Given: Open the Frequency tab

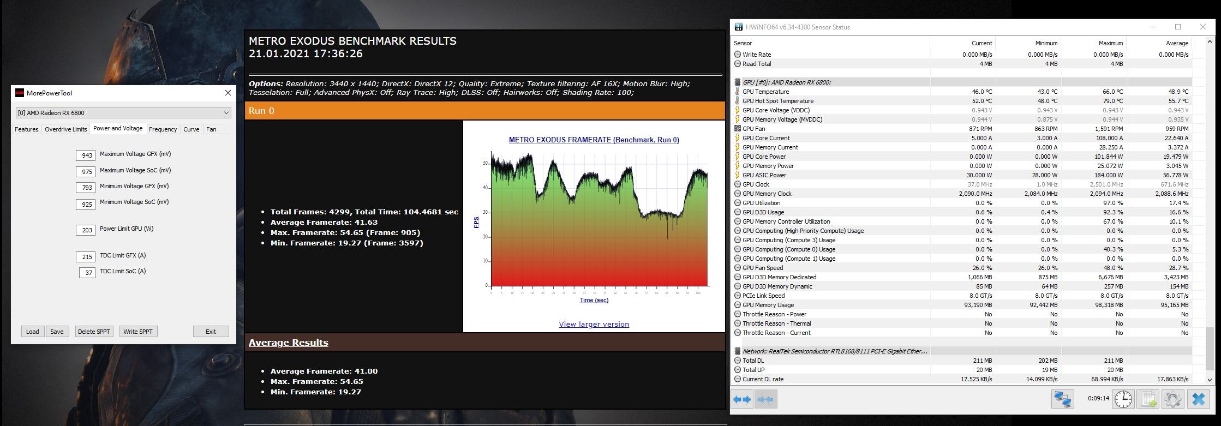Looking at the screenshot, I should click(163, 129).
